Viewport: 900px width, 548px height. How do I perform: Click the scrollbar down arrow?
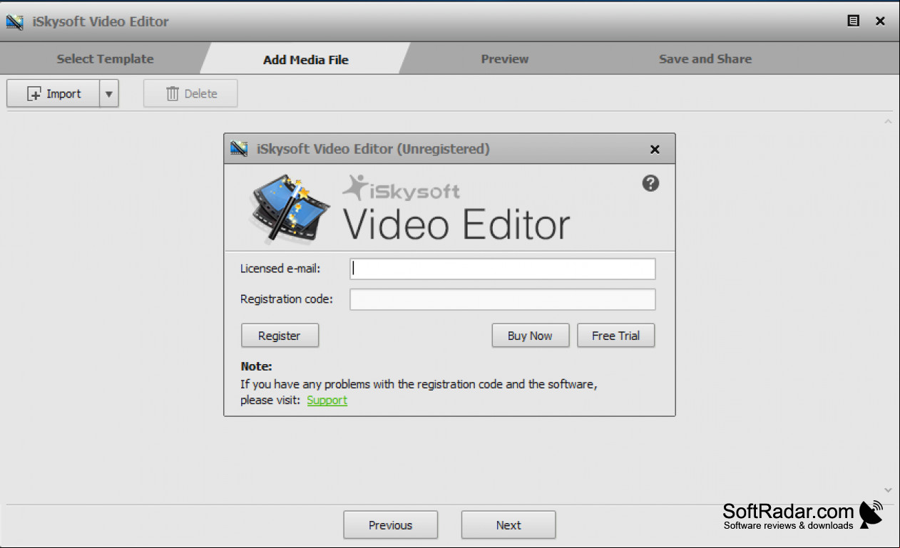(x=888, y=490)
